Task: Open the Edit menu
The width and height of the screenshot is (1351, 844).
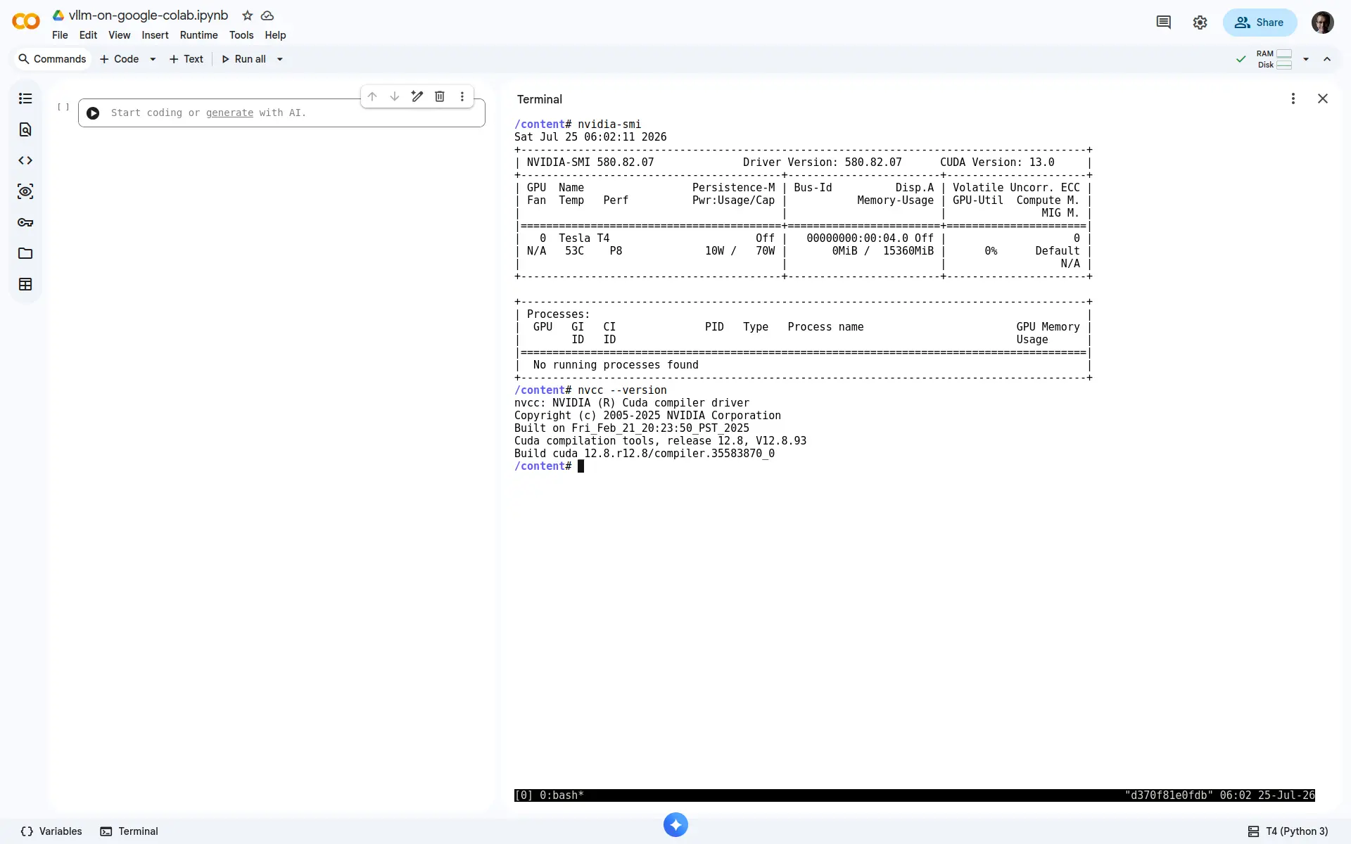Action: [88, 35]
